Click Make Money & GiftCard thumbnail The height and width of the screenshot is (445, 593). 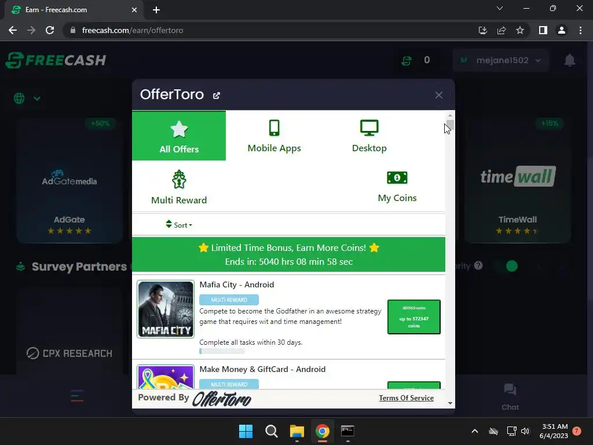(166, 377)
